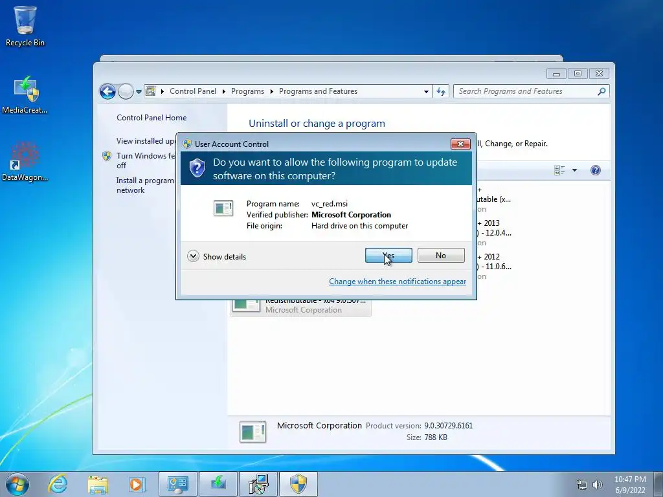This screenshot has height=497, width=663.
Task: Click the magnifier search icon
Action: point(601,91)
